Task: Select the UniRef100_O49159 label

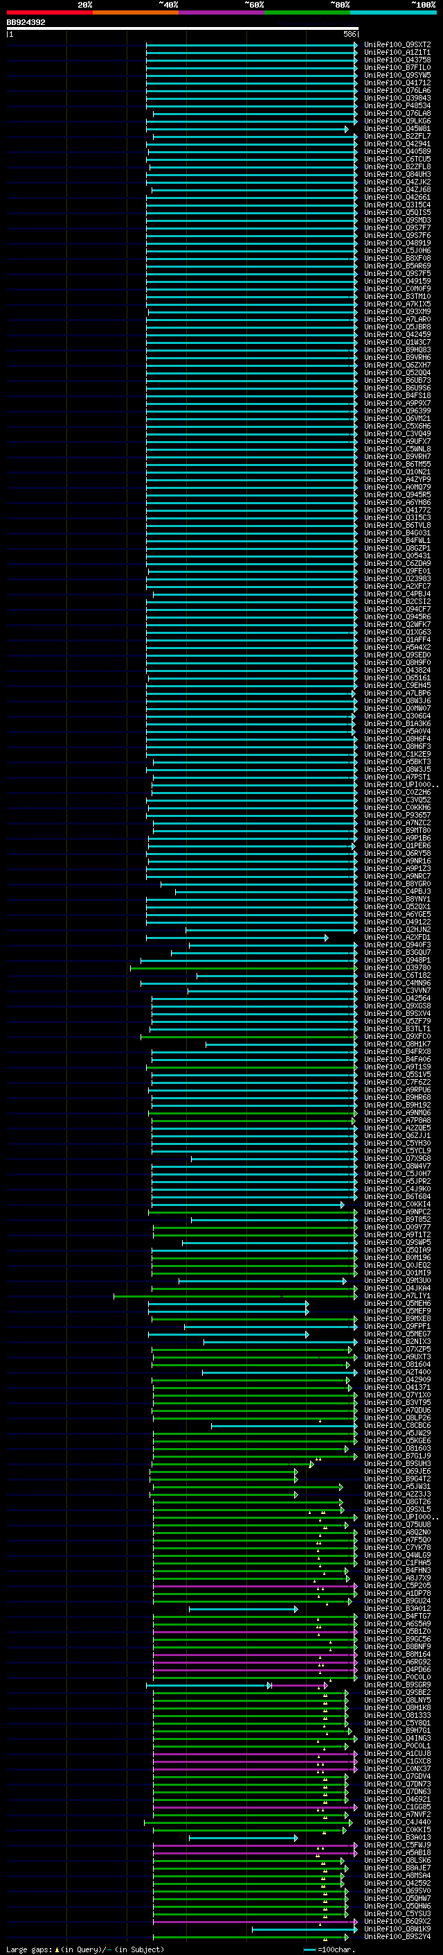Action: [x=397, y=282]
